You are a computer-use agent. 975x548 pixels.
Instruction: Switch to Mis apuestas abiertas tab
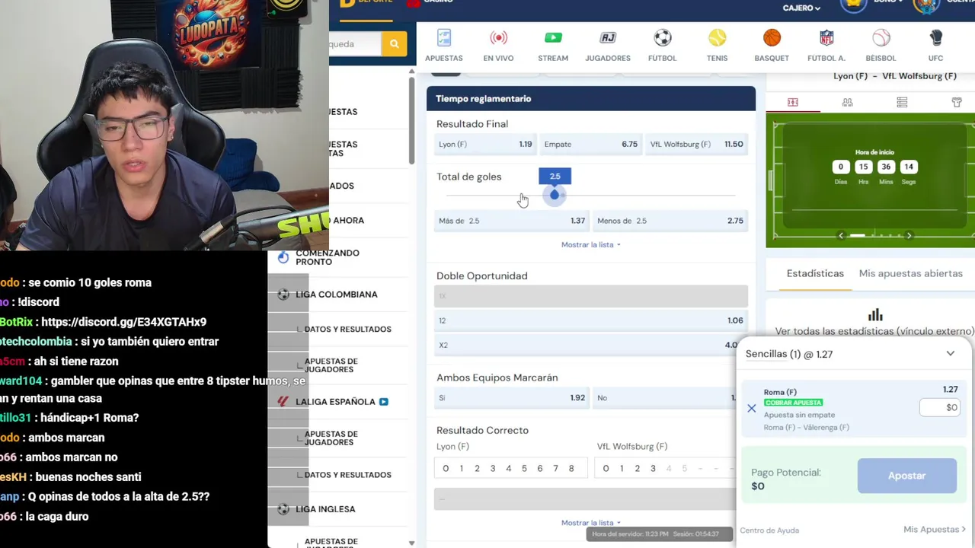911,273
